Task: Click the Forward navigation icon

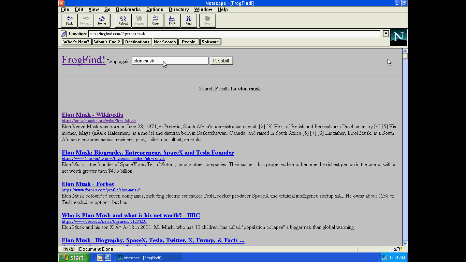Action: [86, 20]
